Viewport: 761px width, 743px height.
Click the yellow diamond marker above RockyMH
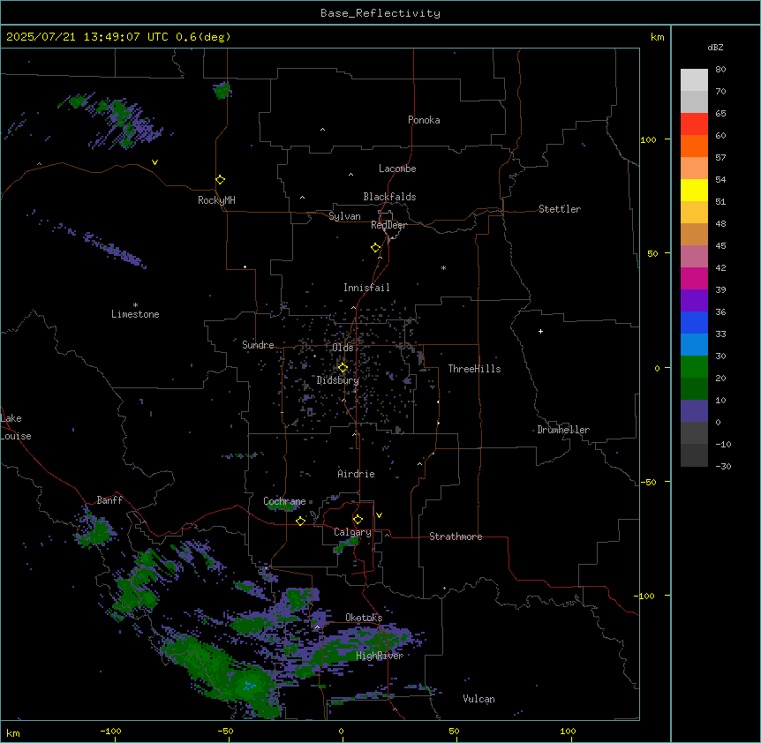point(221,180)
